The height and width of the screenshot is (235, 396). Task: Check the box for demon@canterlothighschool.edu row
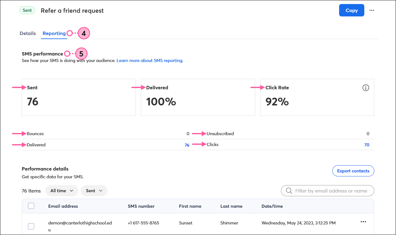pyautogui.click(x=31, y=226)
